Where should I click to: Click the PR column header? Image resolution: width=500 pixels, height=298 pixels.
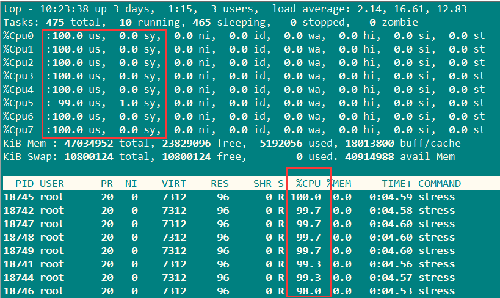(x=107, y=183)
